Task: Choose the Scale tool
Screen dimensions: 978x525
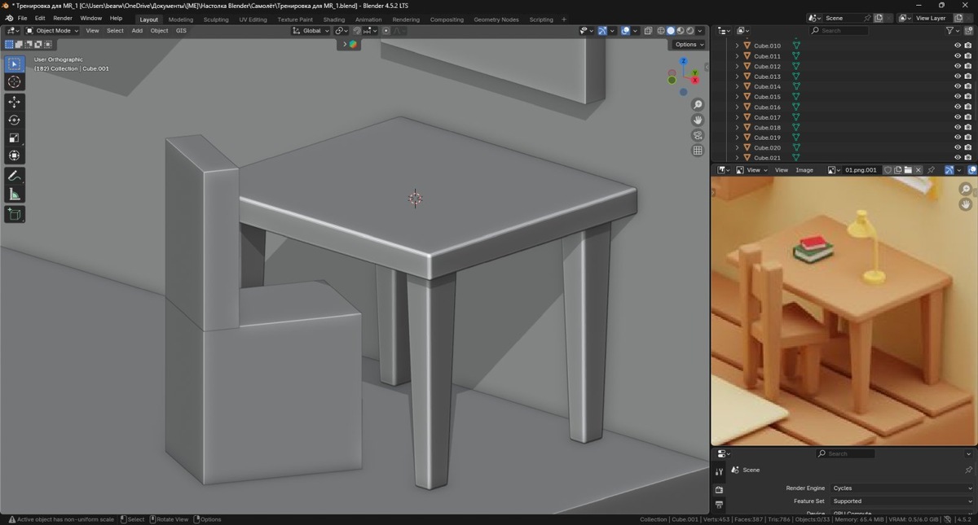Action: point(15,138)
